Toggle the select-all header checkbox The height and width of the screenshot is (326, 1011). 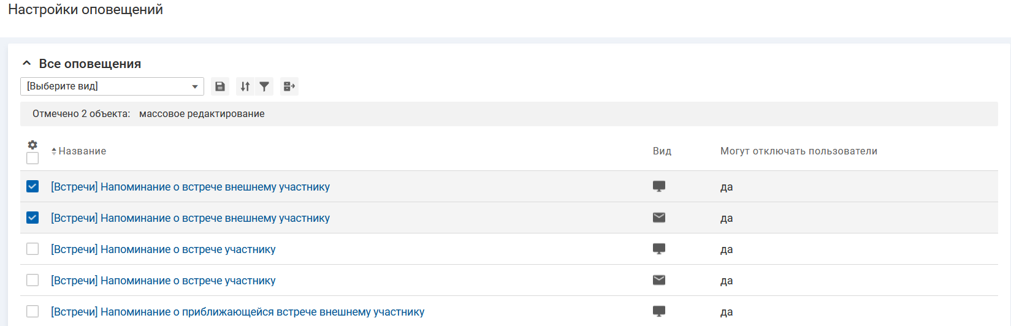[32, 158]
